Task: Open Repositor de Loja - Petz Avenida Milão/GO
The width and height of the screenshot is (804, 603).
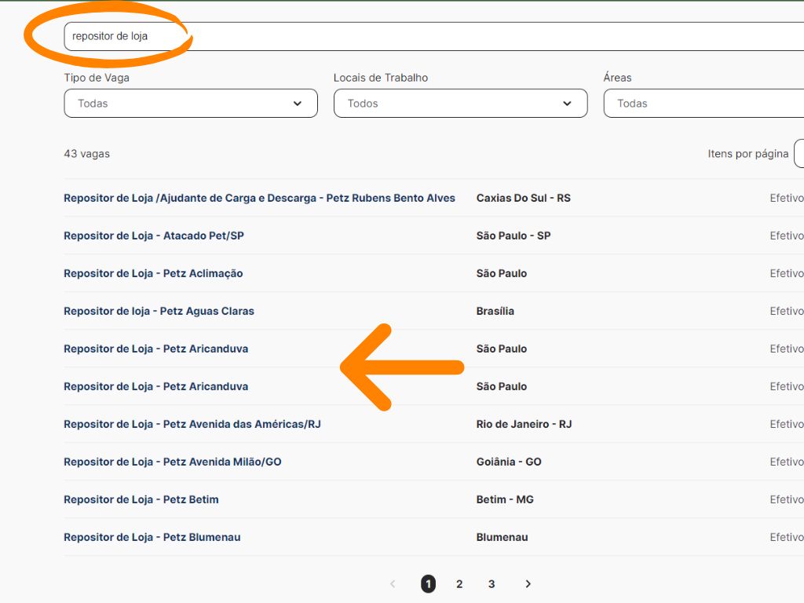Action: [x=173, y=462]
